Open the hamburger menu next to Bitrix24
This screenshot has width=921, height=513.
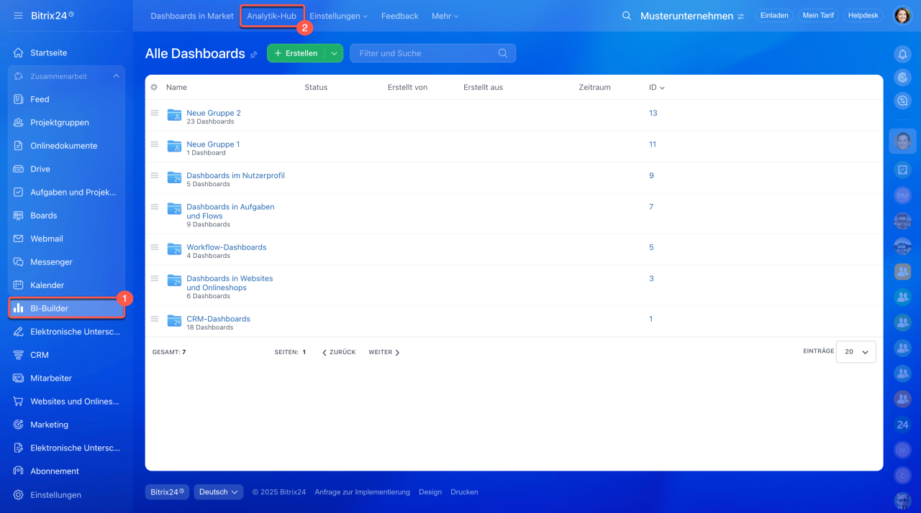click(x=18, y=15)
